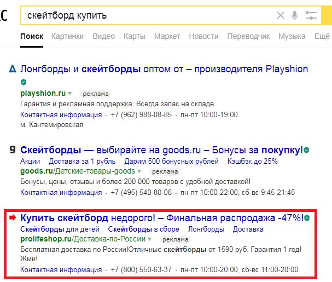Expand the Ещё menu
Screen dimensions: 332x282
(x=322, y=36)
